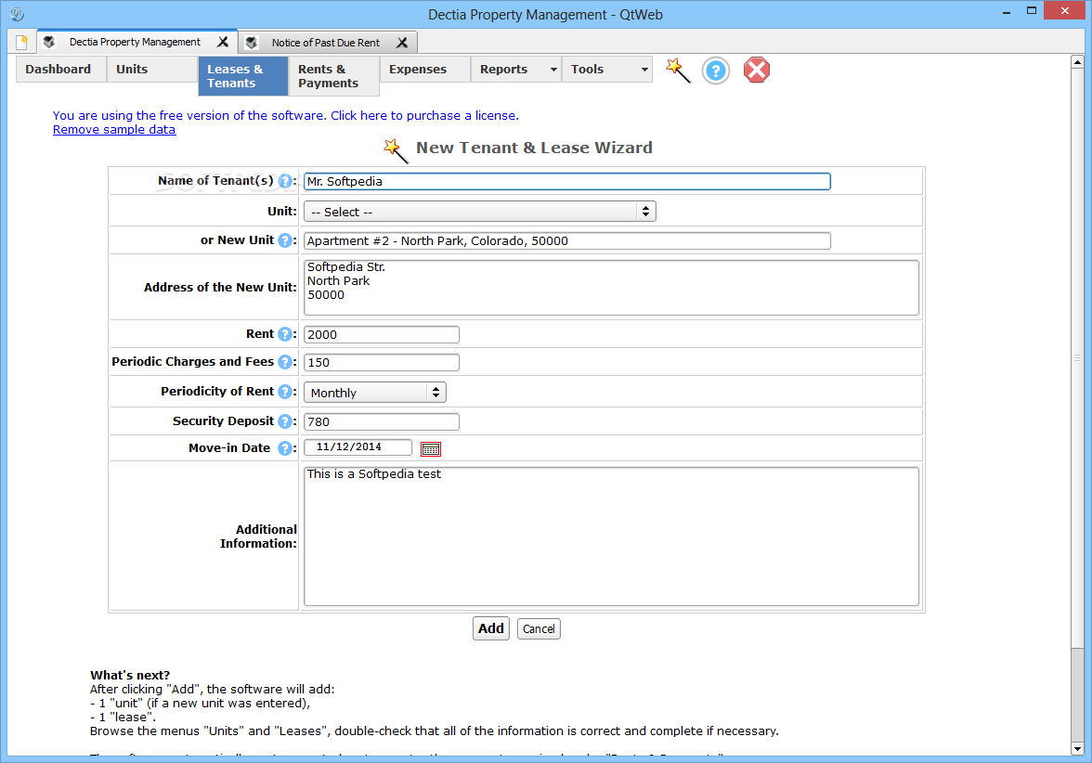Open the wizard wand toolbar icon
The height and width of the screenshot is (763, 1092).
678,71
